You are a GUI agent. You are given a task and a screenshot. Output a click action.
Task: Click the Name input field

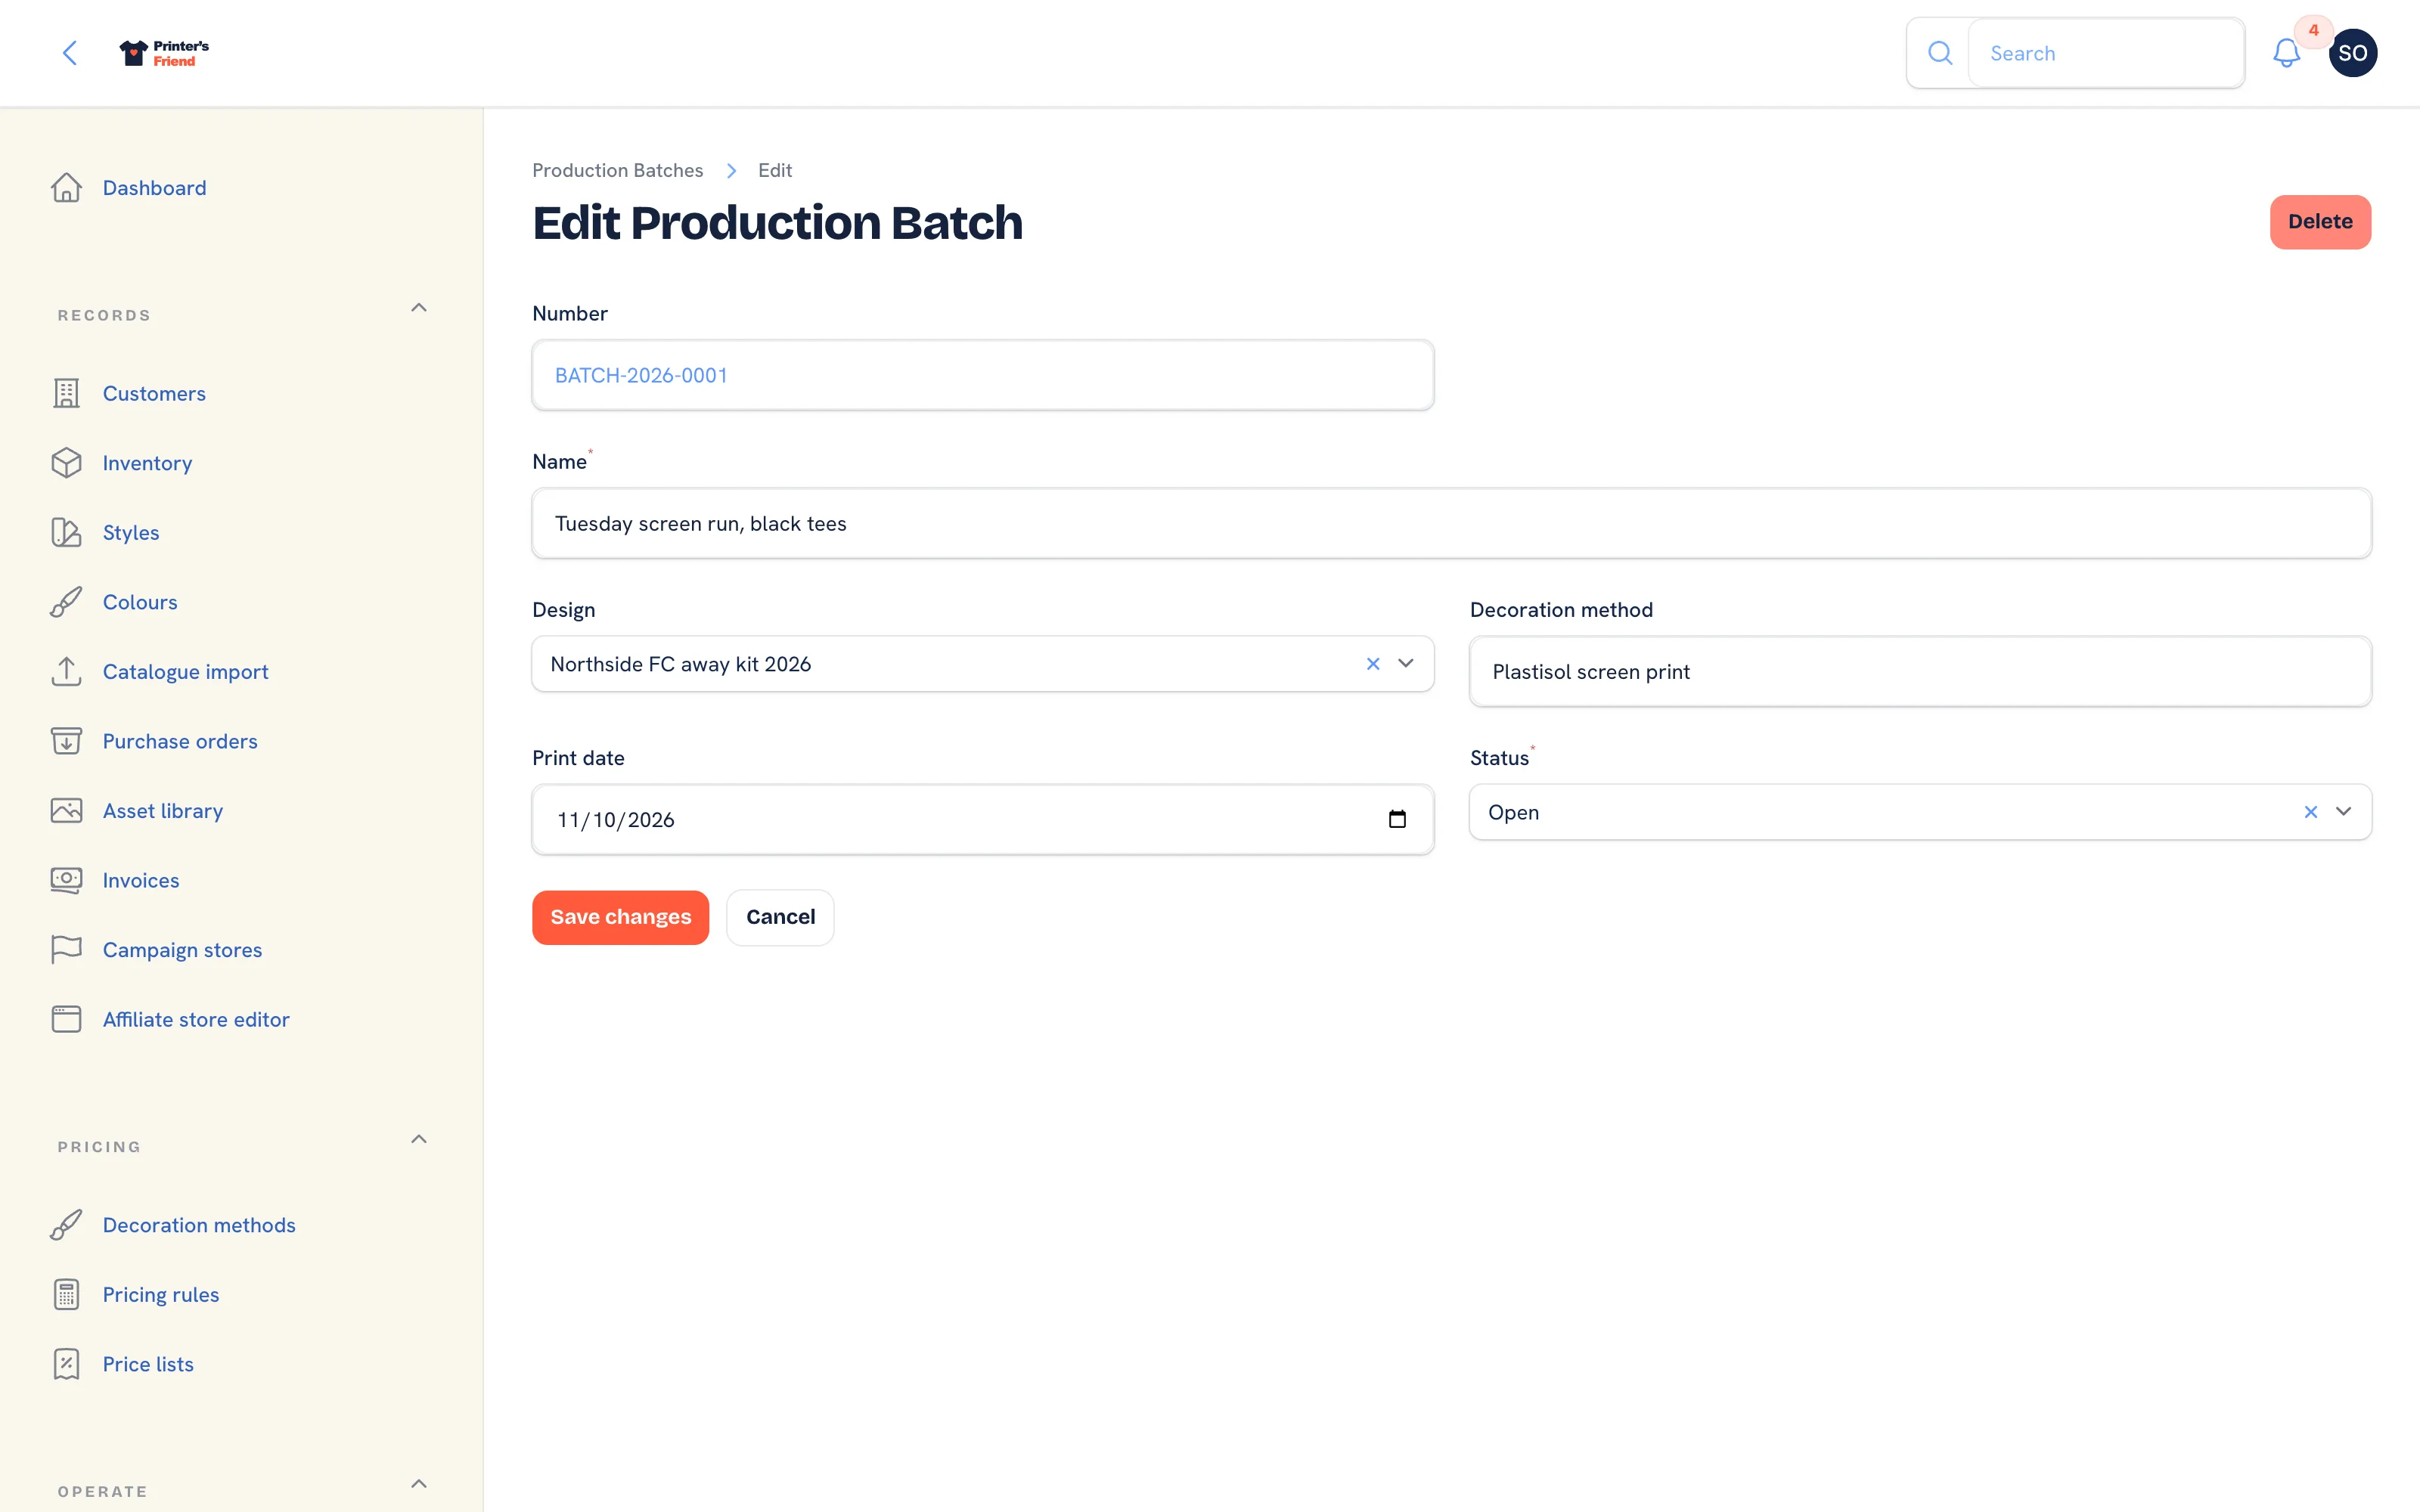(1451, 523)
